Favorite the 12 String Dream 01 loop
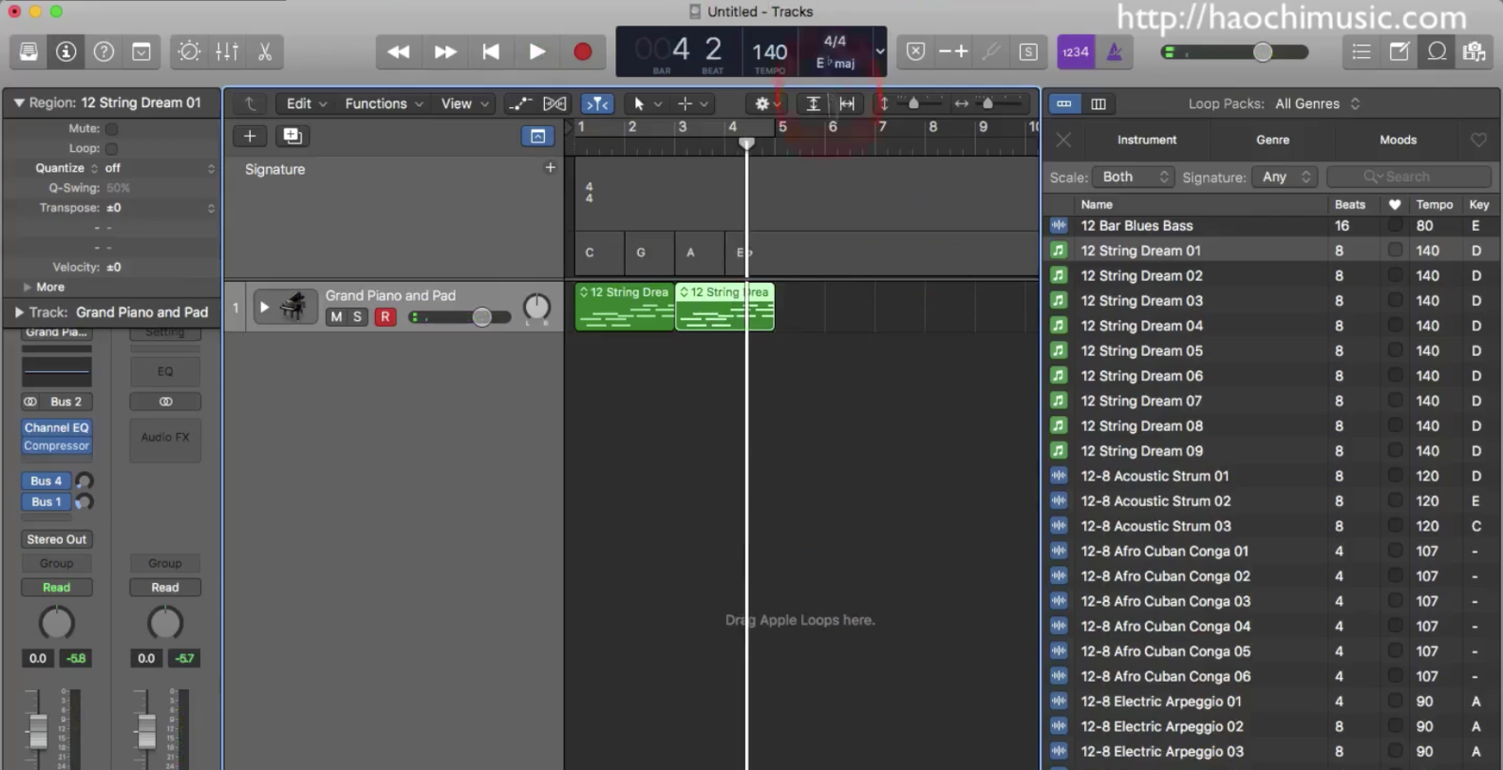The width and height of the screenshot is (1503, 770). coord(1395,251)
